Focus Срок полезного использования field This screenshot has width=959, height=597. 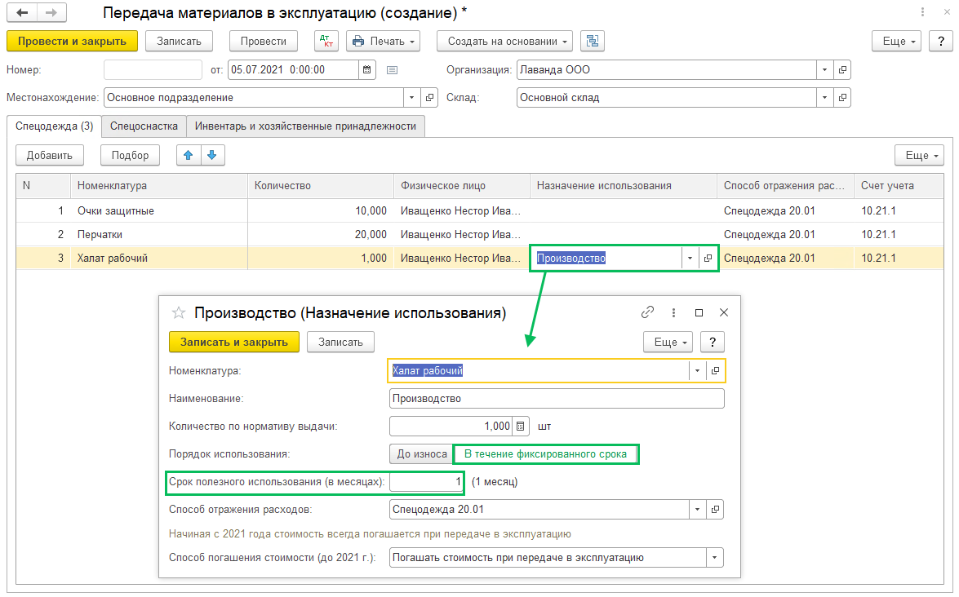(426, 482)
